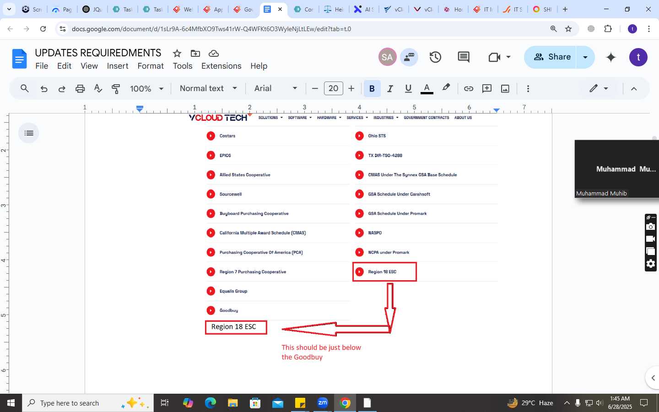Open the editing mode dropdown
659x412 pixels.
599,88
